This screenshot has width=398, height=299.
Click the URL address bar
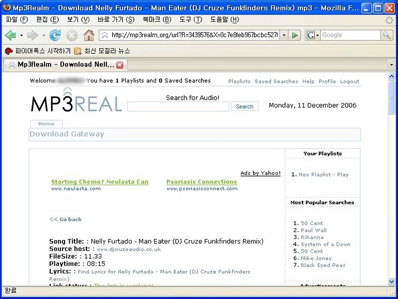point(189,35)
